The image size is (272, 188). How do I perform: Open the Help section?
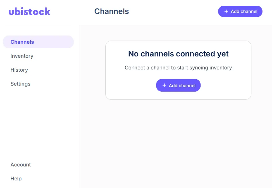[16, 178]
